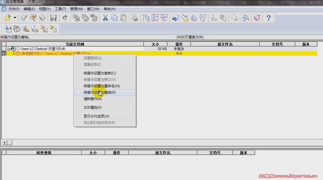This screenshot has width=323, height=180.
Task: Click the folders with pencil badge icon
Action: coord(85,18)
